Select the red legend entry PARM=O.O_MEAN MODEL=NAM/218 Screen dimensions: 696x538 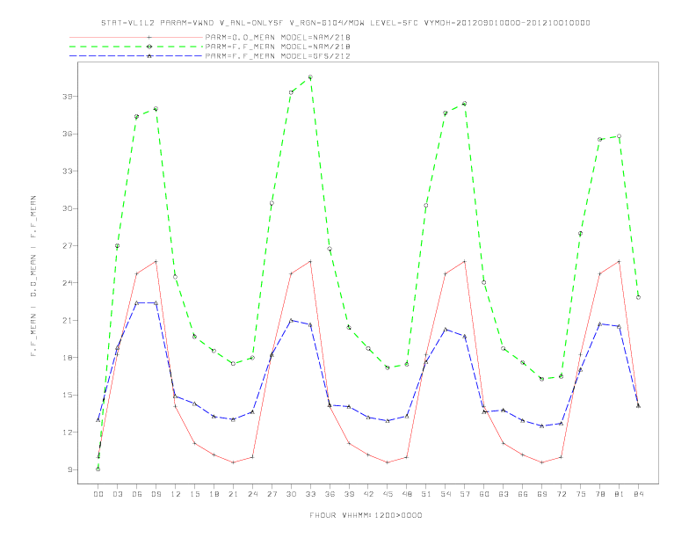(278, 37)
